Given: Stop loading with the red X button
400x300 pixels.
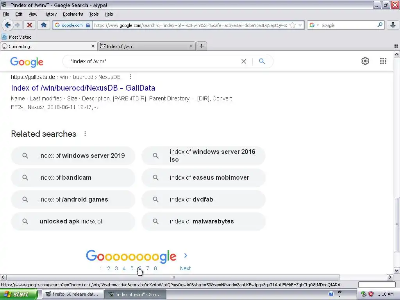Looking at the screenshot, I should tap(30, 25).
